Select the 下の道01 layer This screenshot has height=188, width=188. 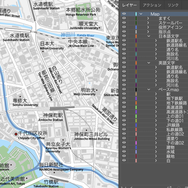coord(175,121)
